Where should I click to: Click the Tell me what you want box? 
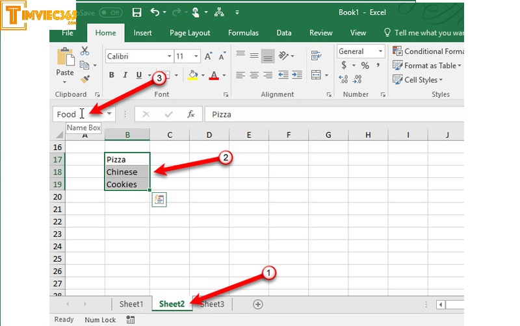click(x=424, y=33)
